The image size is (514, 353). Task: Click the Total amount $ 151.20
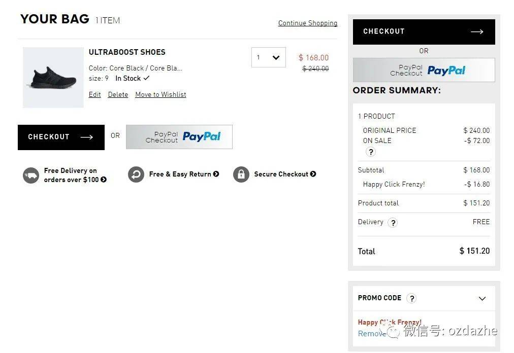[x=474, y=251]
